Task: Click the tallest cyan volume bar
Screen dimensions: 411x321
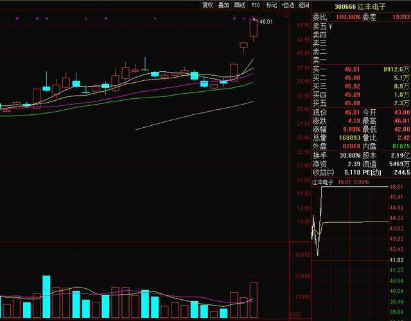Action: pyautogui.click(x=46, y=297)
